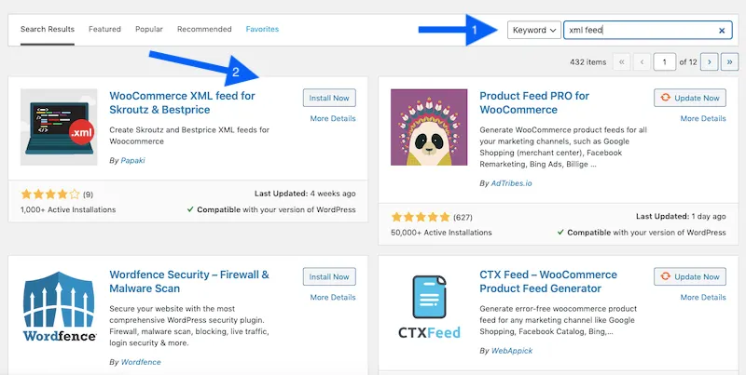Screen dimensions: 746x375
Task: View More Details for Product Feed PRO
Action: coord(703,119)
